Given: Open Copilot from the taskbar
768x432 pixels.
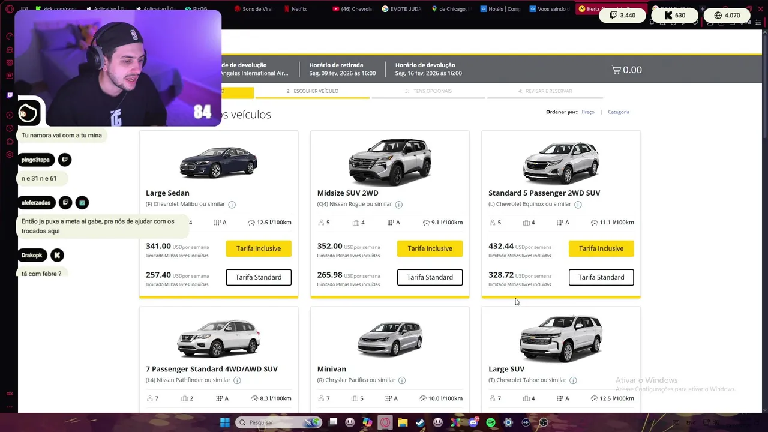Looking at the screenshot, I should click(x=367, y=422).
